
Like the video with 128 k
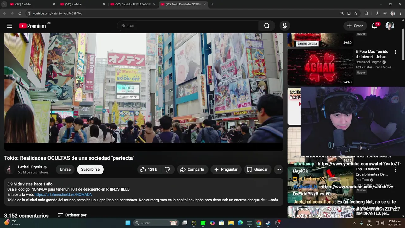(x=149, y=169)
